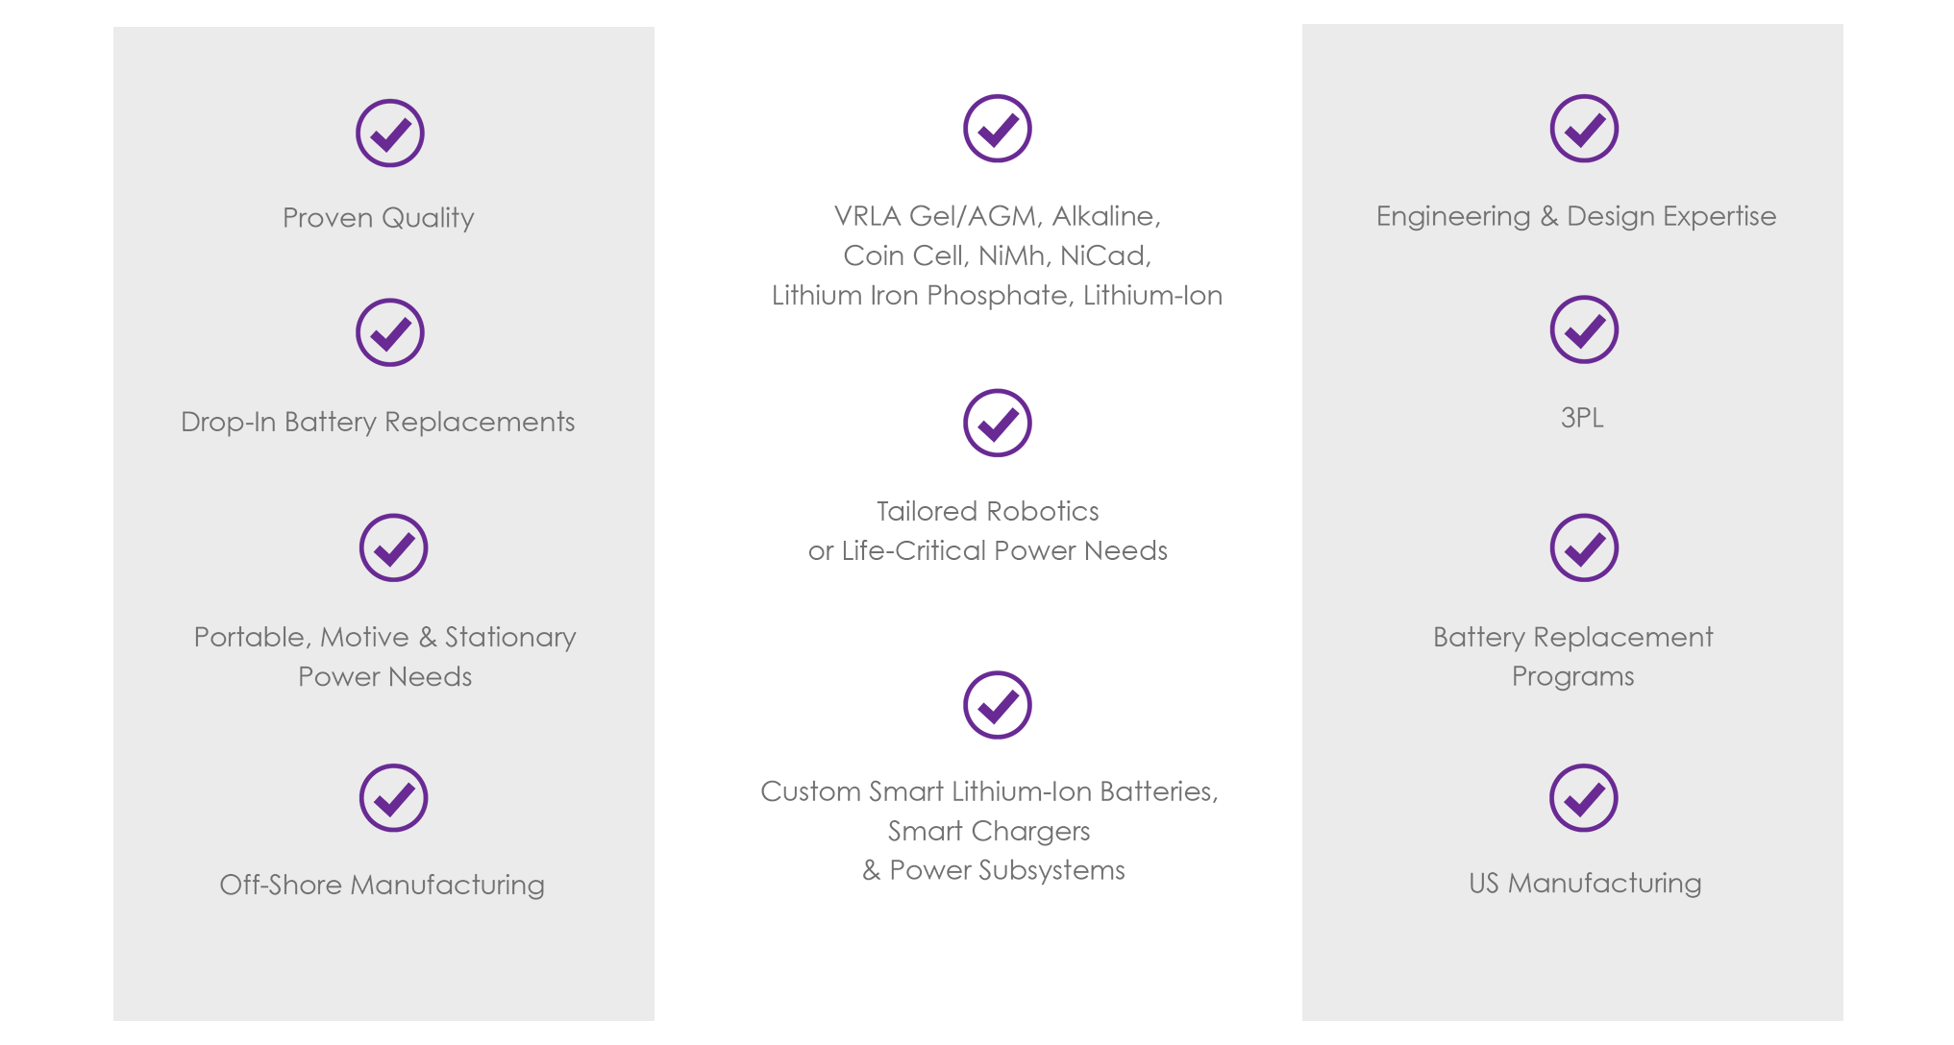Image resolution: width=1954 pixels, height=1045 pixels.
Task: Click the checkmark above Off-Shore Manufacturing
Action: point(393,798)
